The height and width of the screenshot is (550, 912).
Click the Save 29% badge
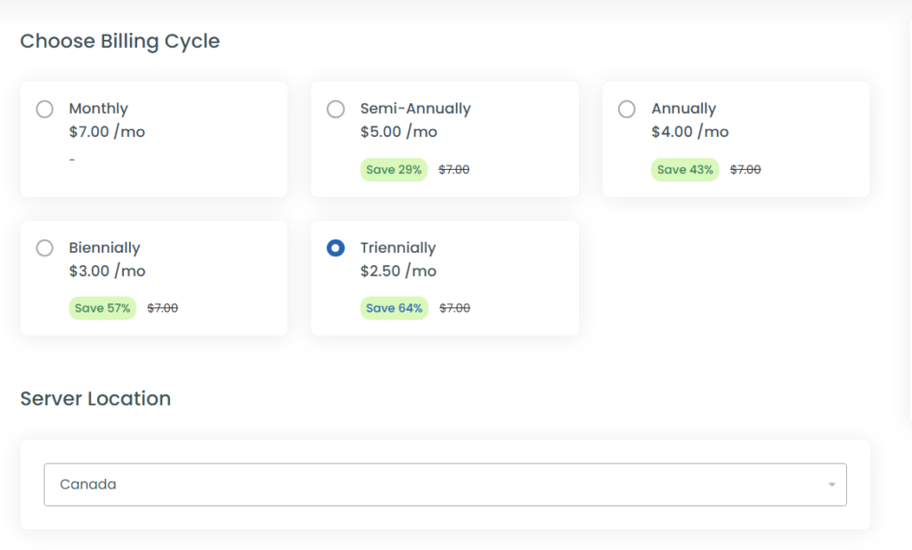click(394, 170)
